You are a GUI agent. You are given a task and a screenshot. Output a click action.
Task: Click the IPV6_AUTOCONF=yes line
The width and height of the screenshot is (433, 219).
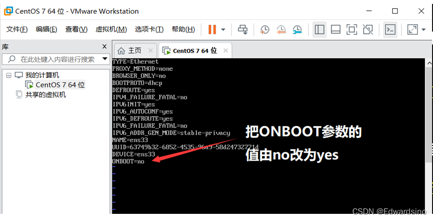click(142, 111)
